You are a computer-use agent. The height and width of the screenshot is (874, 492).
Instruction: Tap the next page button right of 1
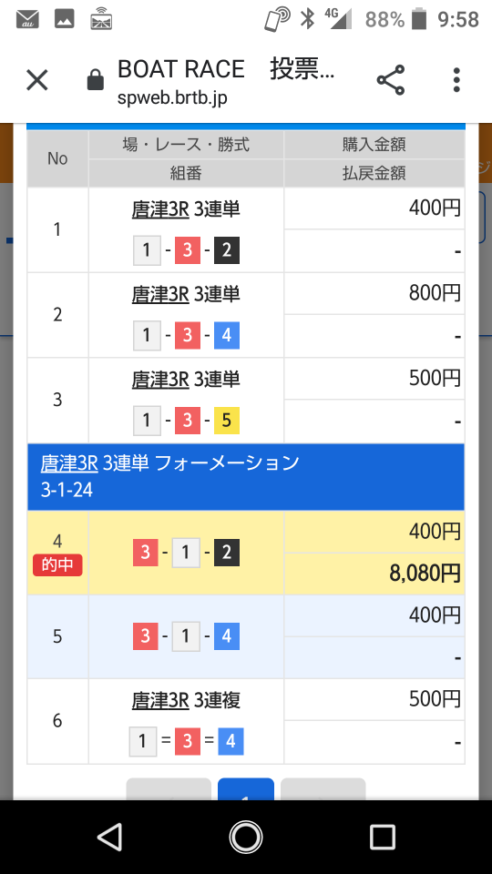323,789
